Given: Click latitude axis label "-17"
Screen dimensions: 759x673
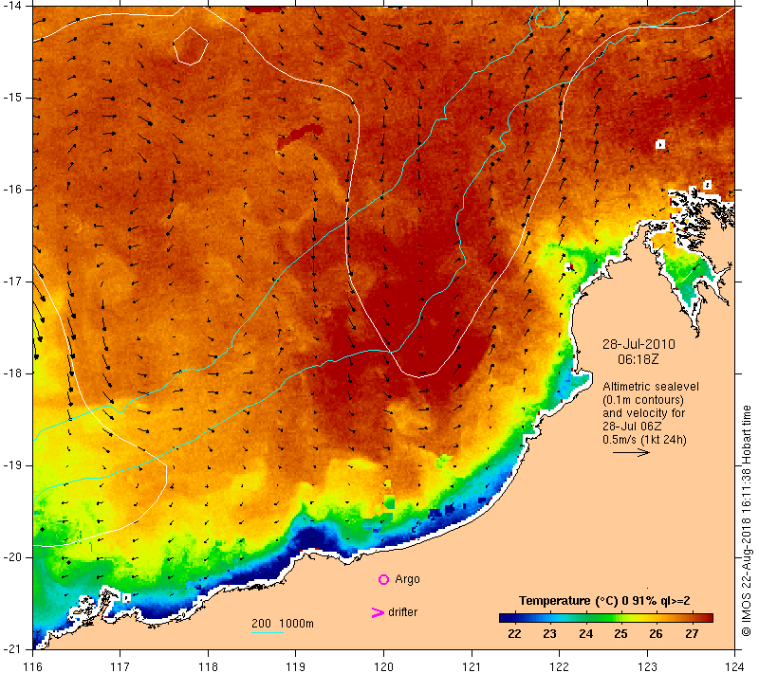Looking at the screenshot, I should click(x=12, y=282).
